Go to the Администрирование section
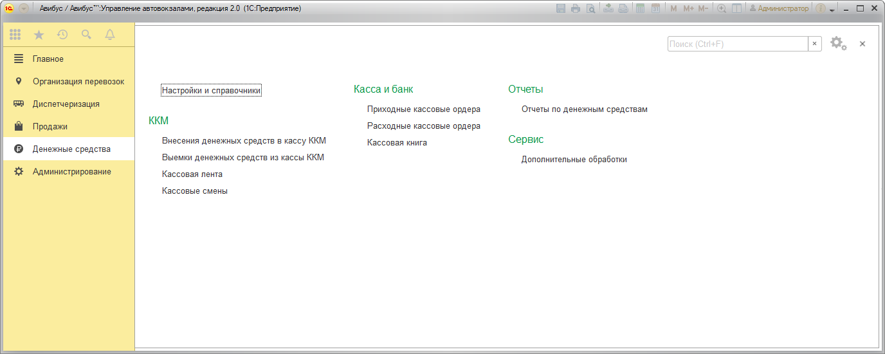The width and height of the screenshot is (885, 354). click(71, 171)
